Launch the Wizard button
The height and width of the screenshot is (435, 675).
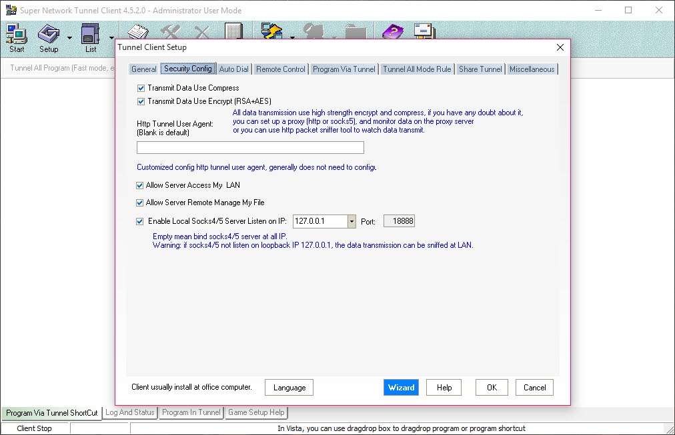402,388
